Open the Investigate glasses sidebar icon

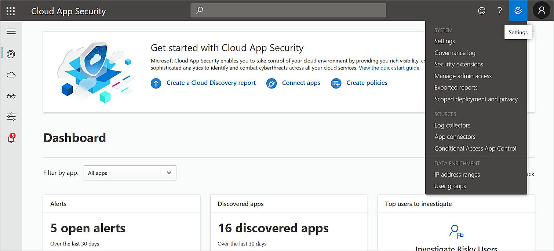[x=11, y=96]
